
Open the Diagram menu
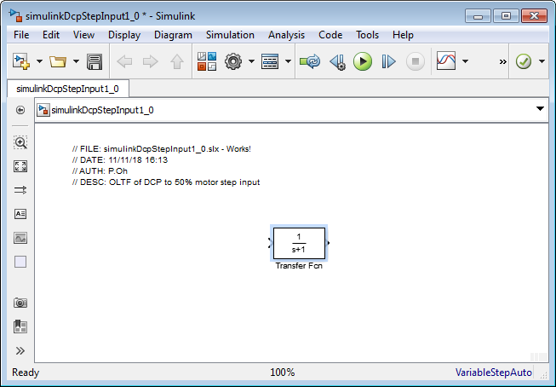tap(173, 35)
